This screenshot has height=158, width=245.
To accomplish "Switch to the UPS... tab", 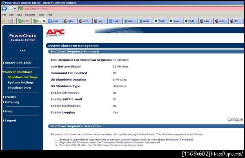I will (236, 21).
